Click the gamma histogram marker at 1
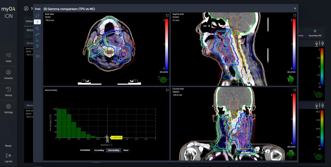 pyautogui.click(x=107, y=140)
